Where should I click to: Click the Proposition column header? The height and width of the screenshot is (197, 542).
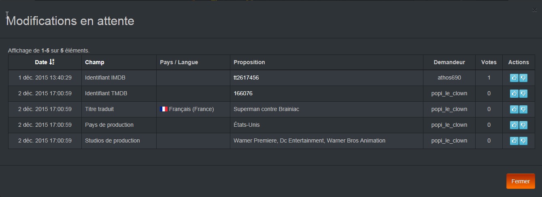coord(249,62)
